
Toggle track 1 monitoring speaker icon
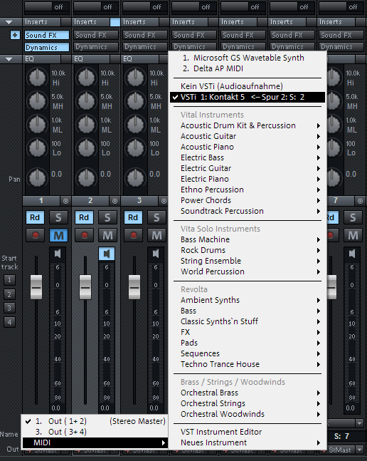coord(58,254)
